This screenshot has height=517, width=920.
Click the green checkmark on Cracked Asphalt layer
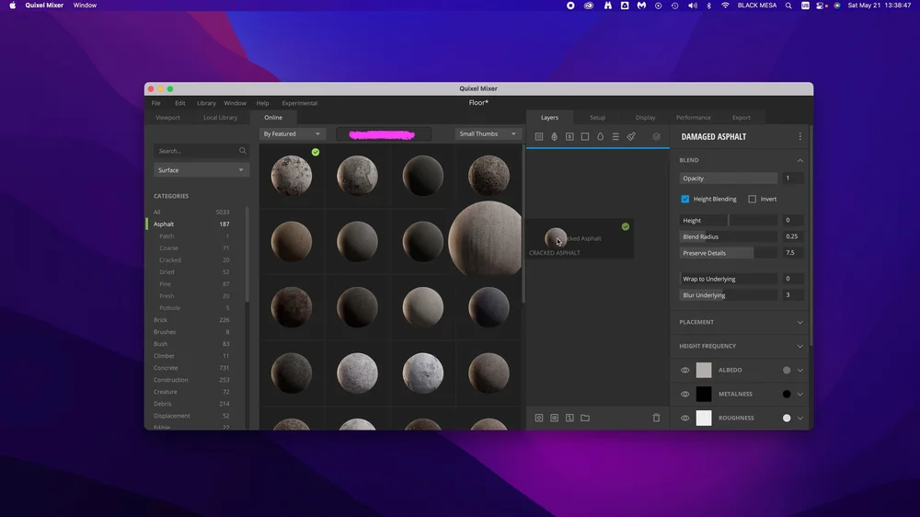click(x=626, y=226)
